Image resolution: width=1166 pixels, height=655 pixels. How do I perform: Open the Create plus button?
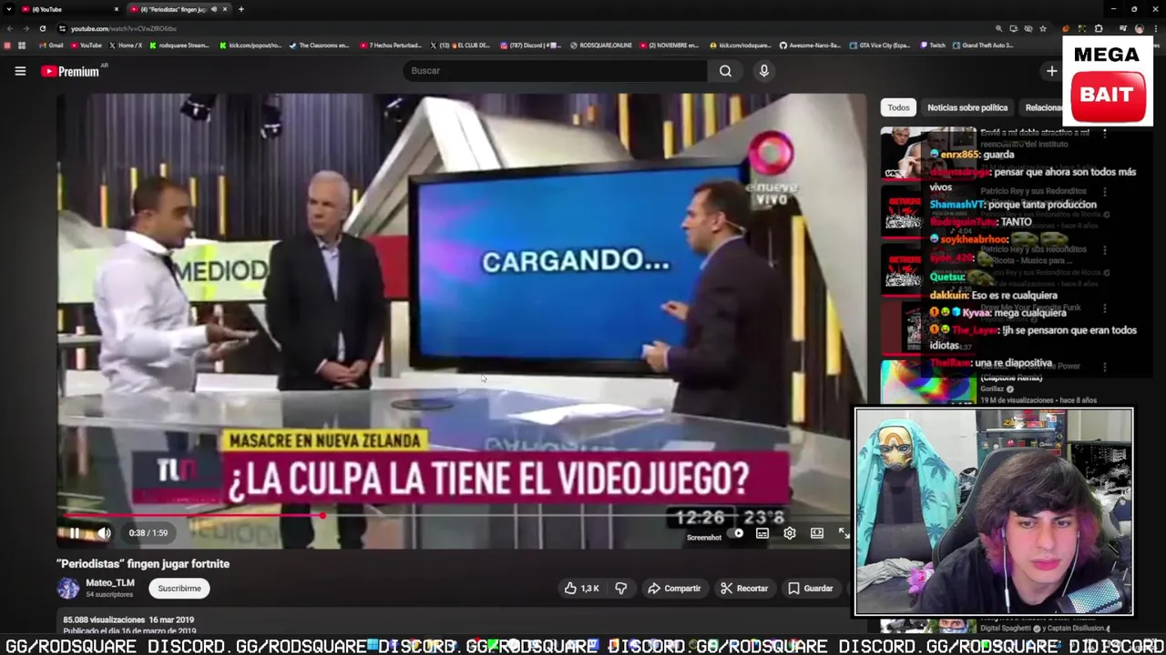pos(1051,71)
